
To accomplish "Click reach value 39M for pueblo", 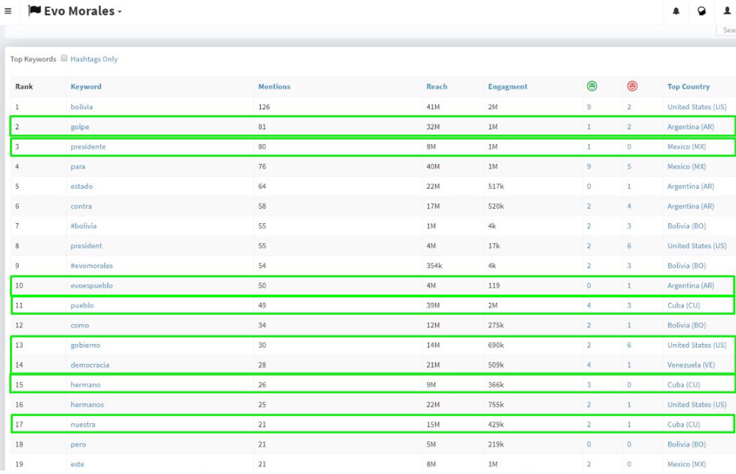I will 433,305.
